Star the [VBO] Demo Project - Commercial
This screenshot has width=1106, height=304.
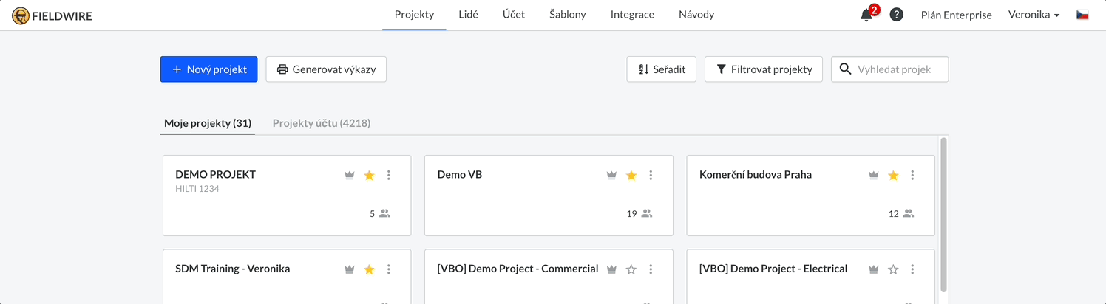pyautogui.click(x=631, y=269)
